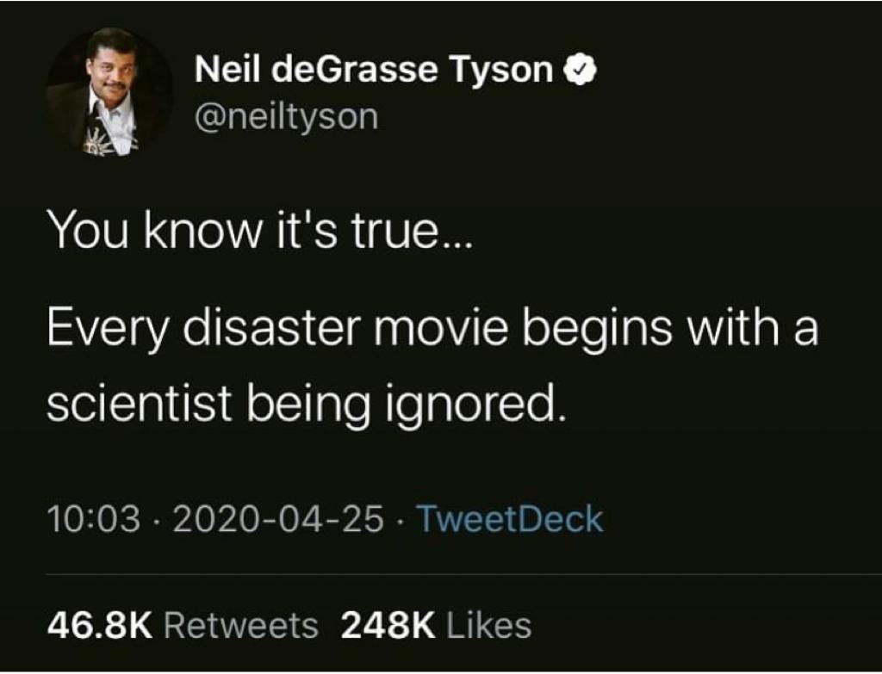Click the 10:03 timestamp
The width and height of the screenshot is (882, 674).
tap(93, 519)
